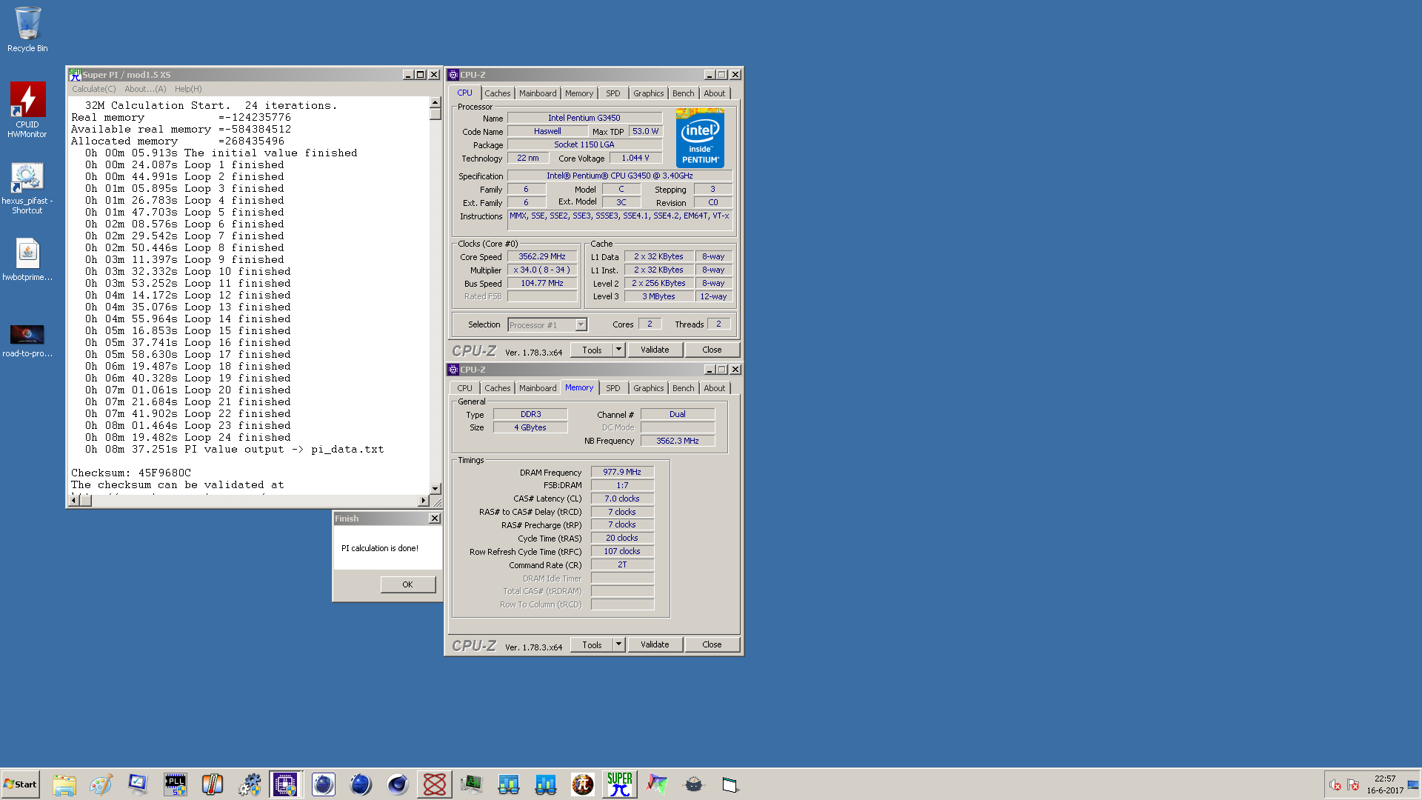Viewport: 1422px width, 800px height.
Task: Click Close button in lower CPU-Z window
Action: (712, 644)
